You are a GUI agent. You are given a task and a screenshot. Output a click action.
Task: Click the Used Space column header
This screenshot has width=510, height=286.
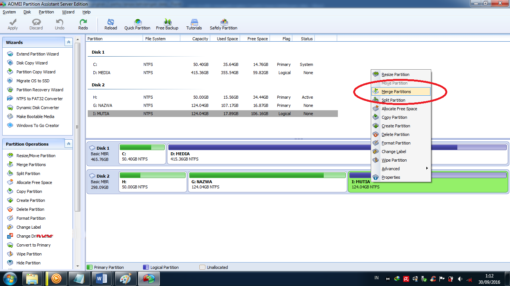(225, 38)
